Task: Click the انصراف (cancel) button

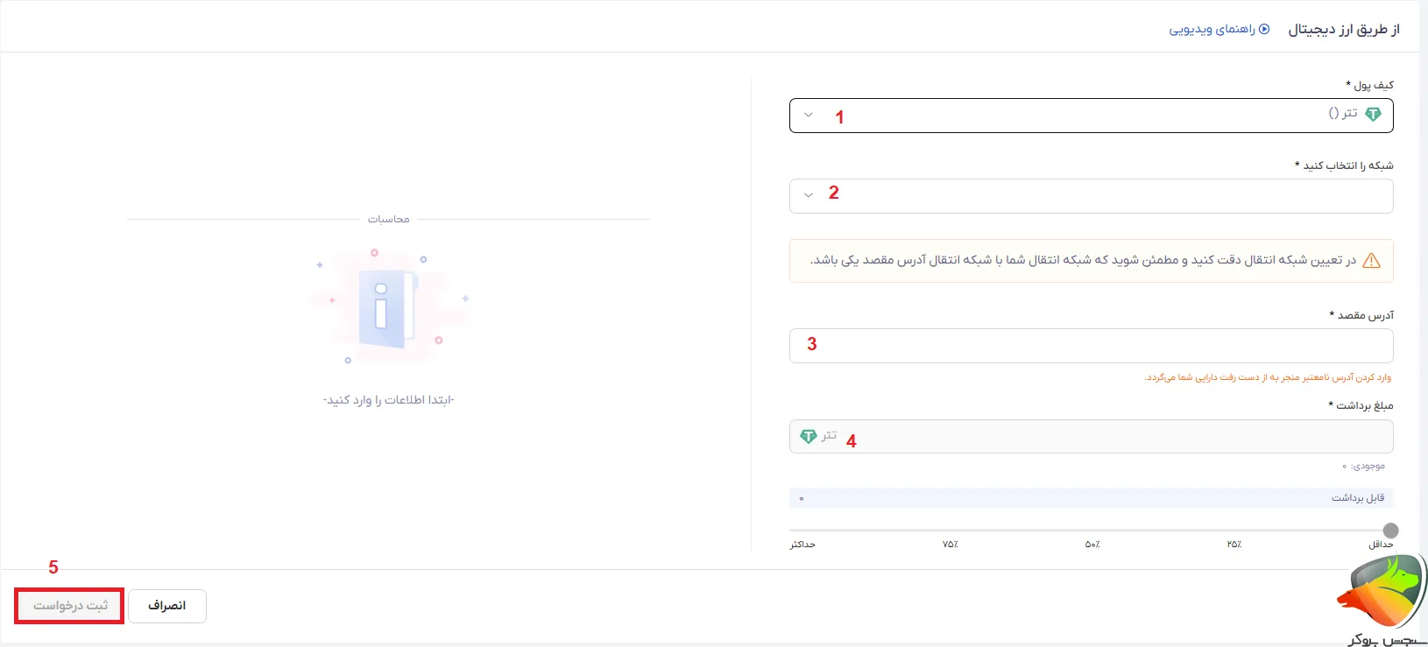Action: point(167,606)
